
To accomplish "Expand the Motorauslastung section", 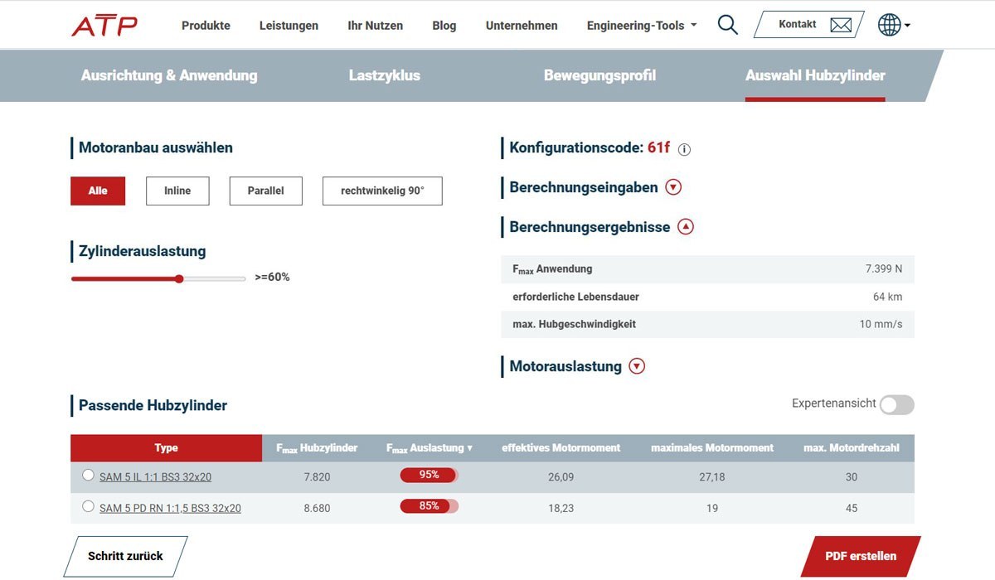I will (637, 366).
